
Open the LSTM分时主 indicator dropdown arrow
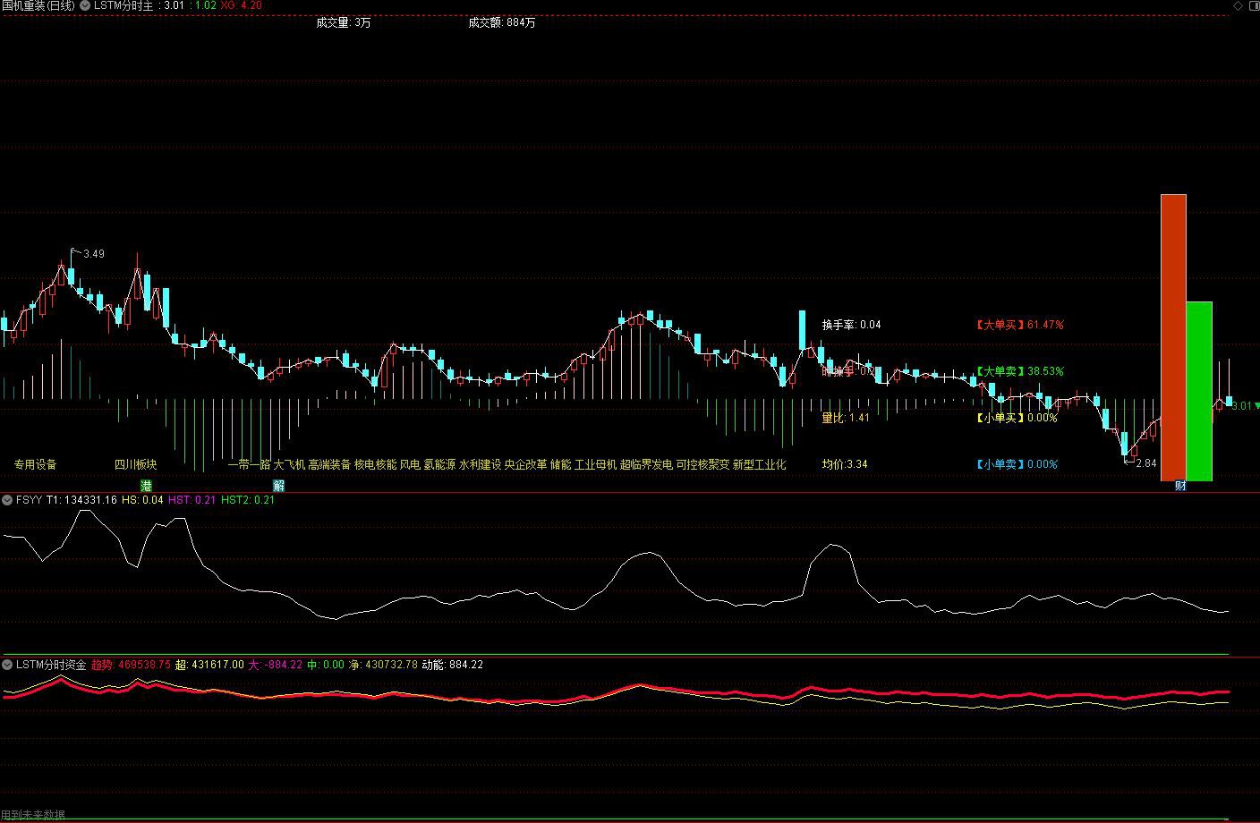(x=85, y=5)
